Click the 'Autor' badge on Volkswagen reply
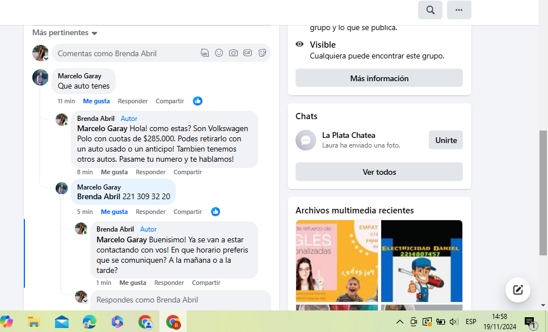Viewport: 548px width, 332px height. [129, 119]
